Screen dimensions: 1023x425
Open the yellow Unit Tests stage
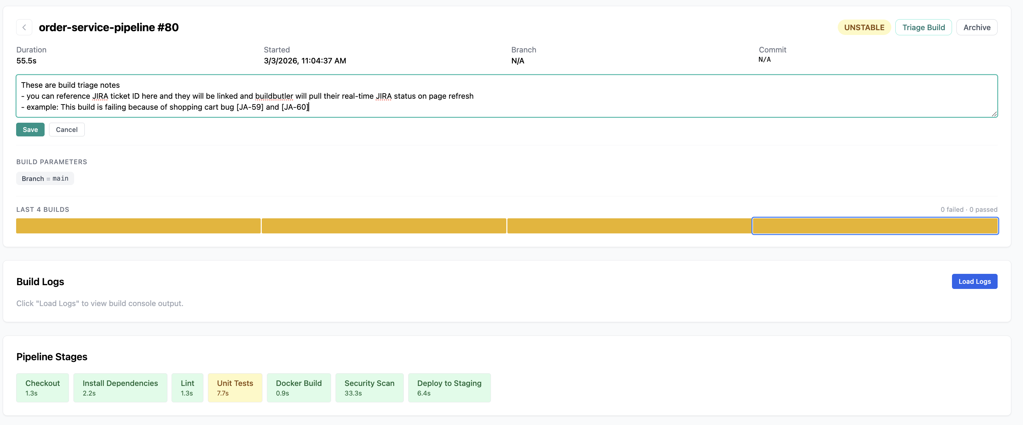point(235,388)
